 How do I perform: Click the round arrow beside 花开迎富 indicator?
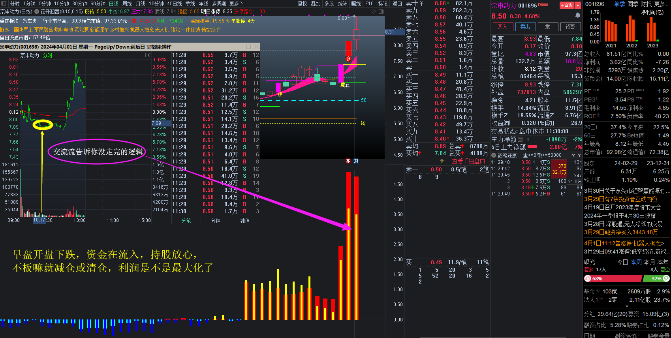click(37, 12)
